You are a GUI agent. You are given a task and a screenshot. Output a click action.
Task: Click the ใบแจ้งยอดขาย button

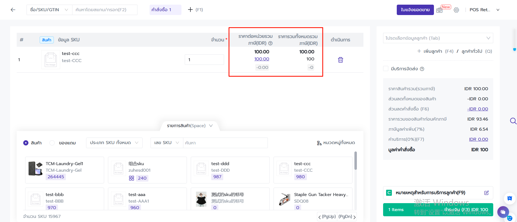(415, 10)
